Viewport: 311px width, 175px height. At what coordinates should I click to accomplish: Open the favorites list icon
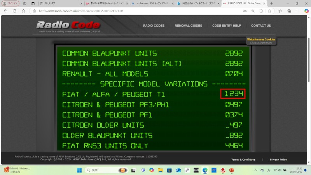pyautogui.click(x=280, y=11)
